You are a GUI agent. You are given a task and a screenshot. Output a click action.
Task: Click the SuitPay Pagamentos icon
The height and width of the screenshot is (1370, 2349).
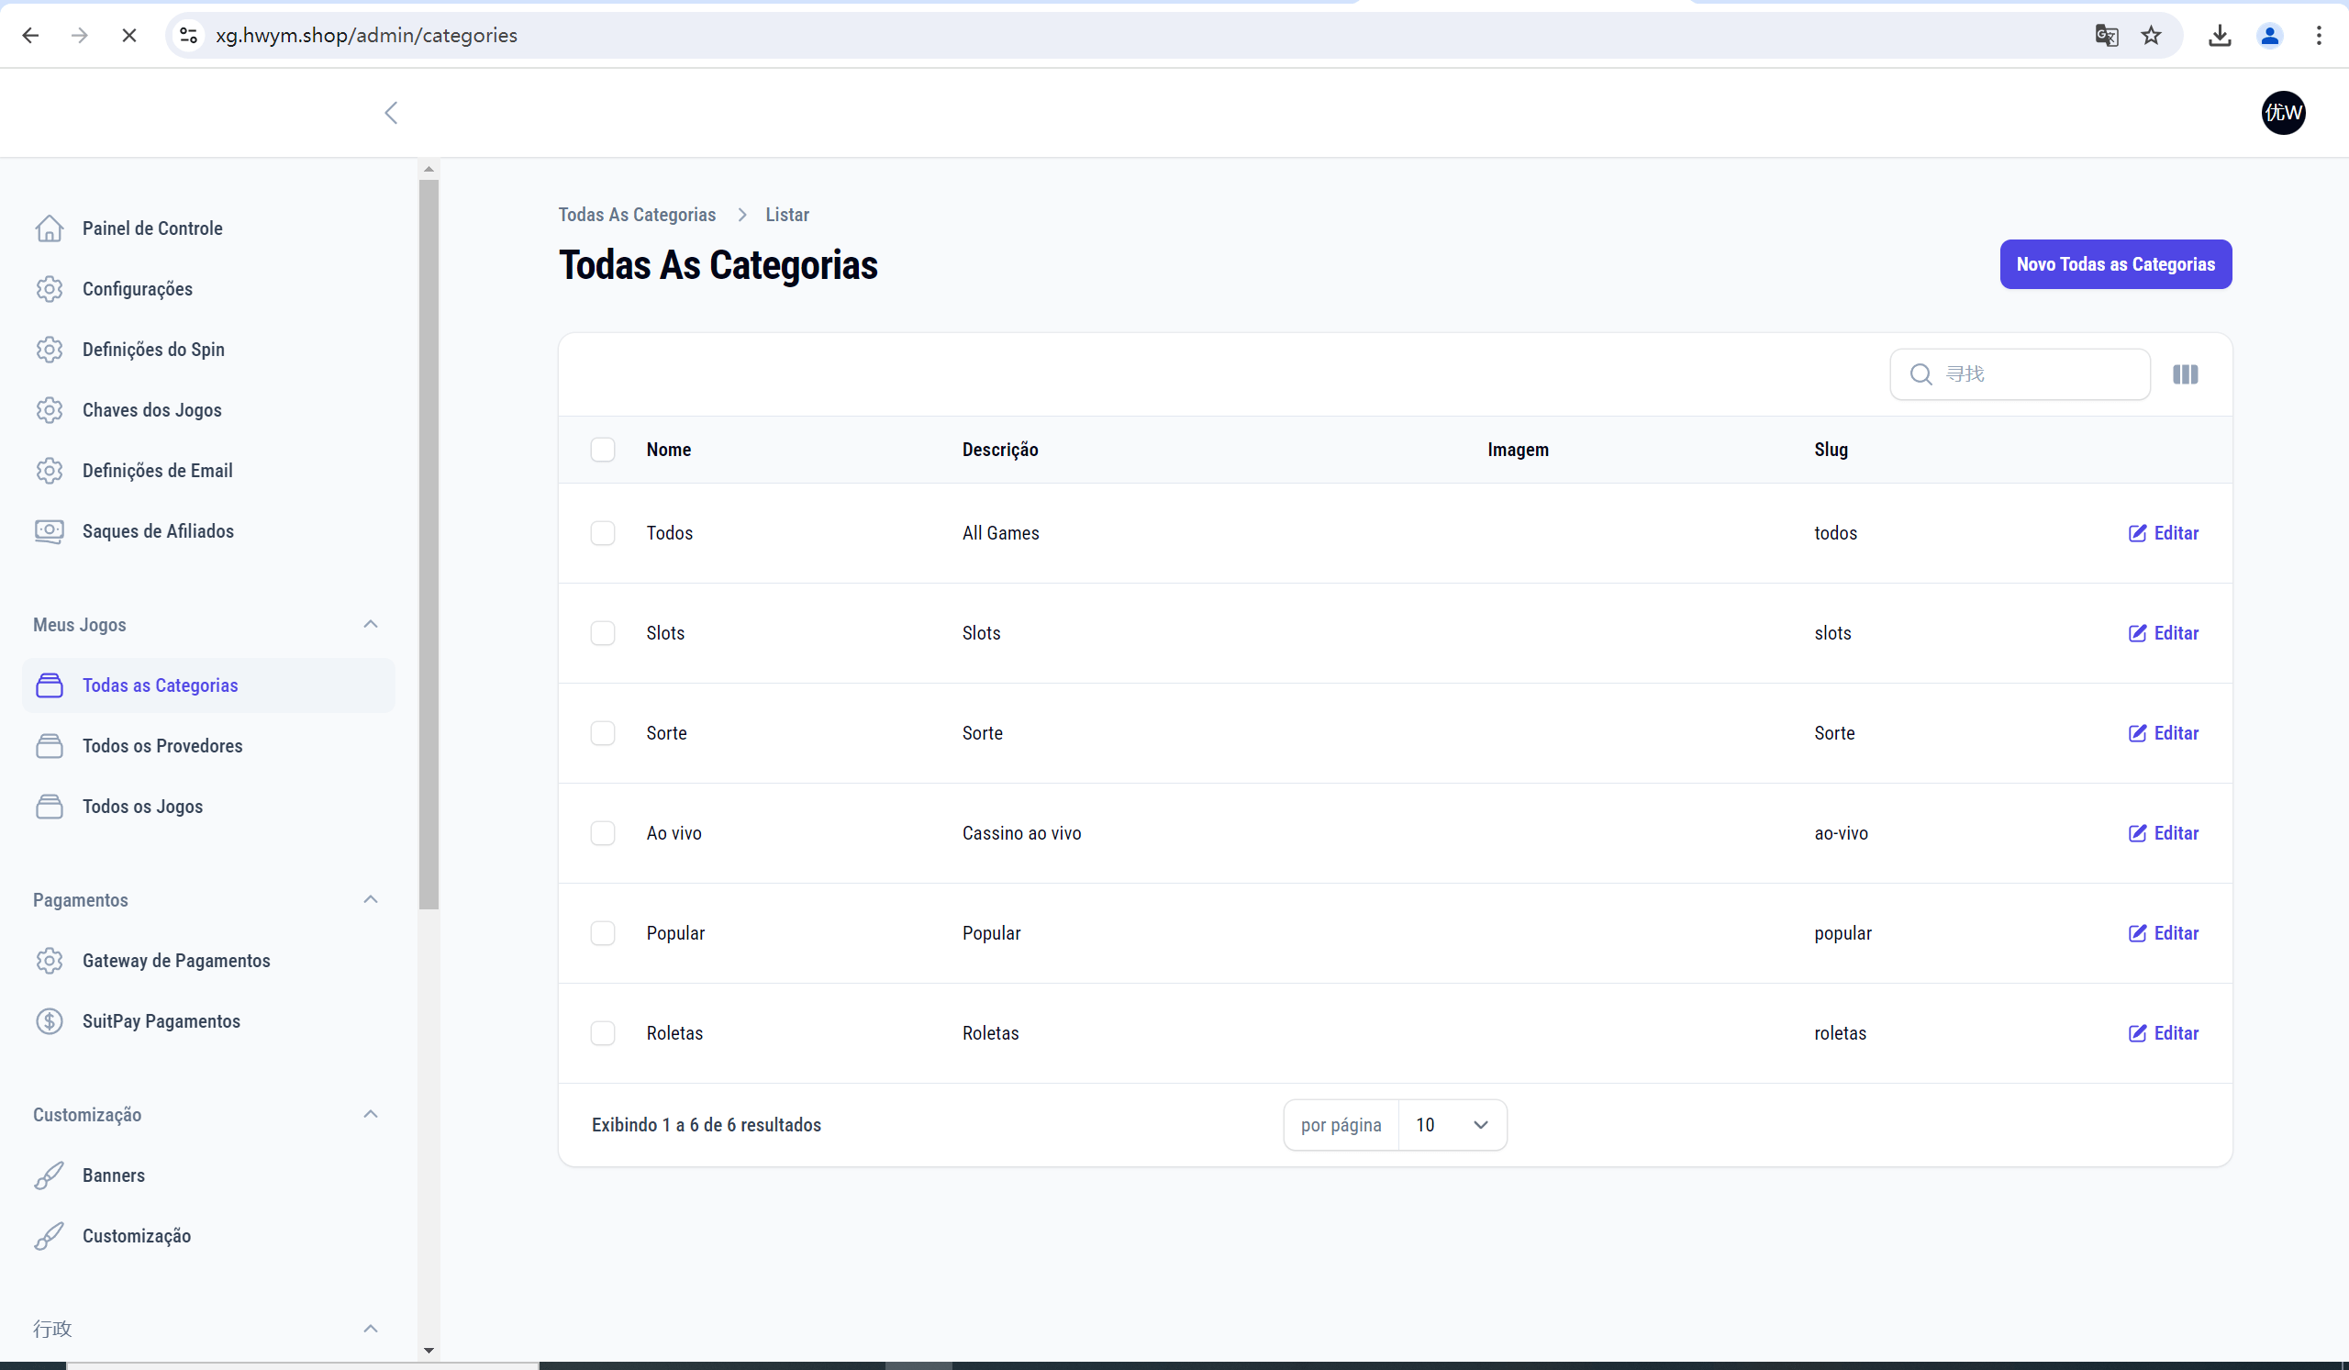pos(49,1021)
